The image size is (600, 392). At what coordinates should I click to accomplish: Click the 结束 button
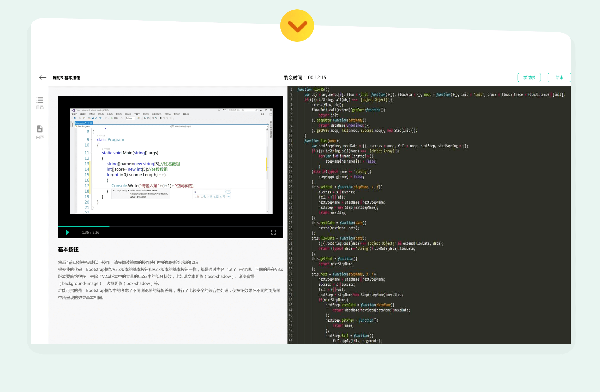point(559,77)
